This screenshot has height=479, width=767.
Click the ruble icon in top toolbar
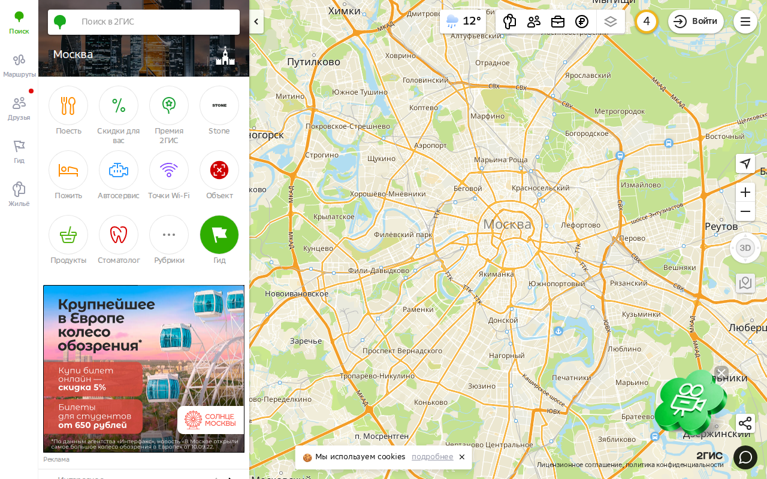(x=582, y=22)
